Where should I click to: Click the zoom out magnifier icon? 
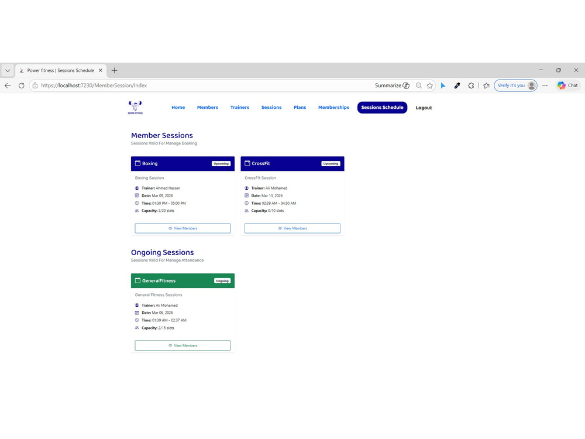pyautogui.click(x=419, y=85)
